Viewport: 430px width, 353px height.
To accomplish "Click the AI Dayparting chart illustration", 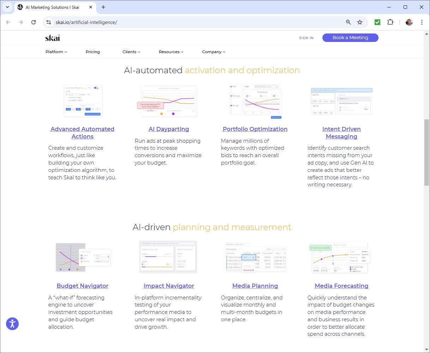I will [x=167, y=101].
